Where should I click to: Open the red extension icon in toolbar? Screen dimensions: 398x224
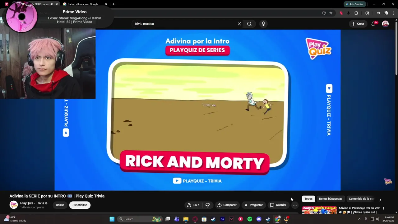click(x=341, y=13)
